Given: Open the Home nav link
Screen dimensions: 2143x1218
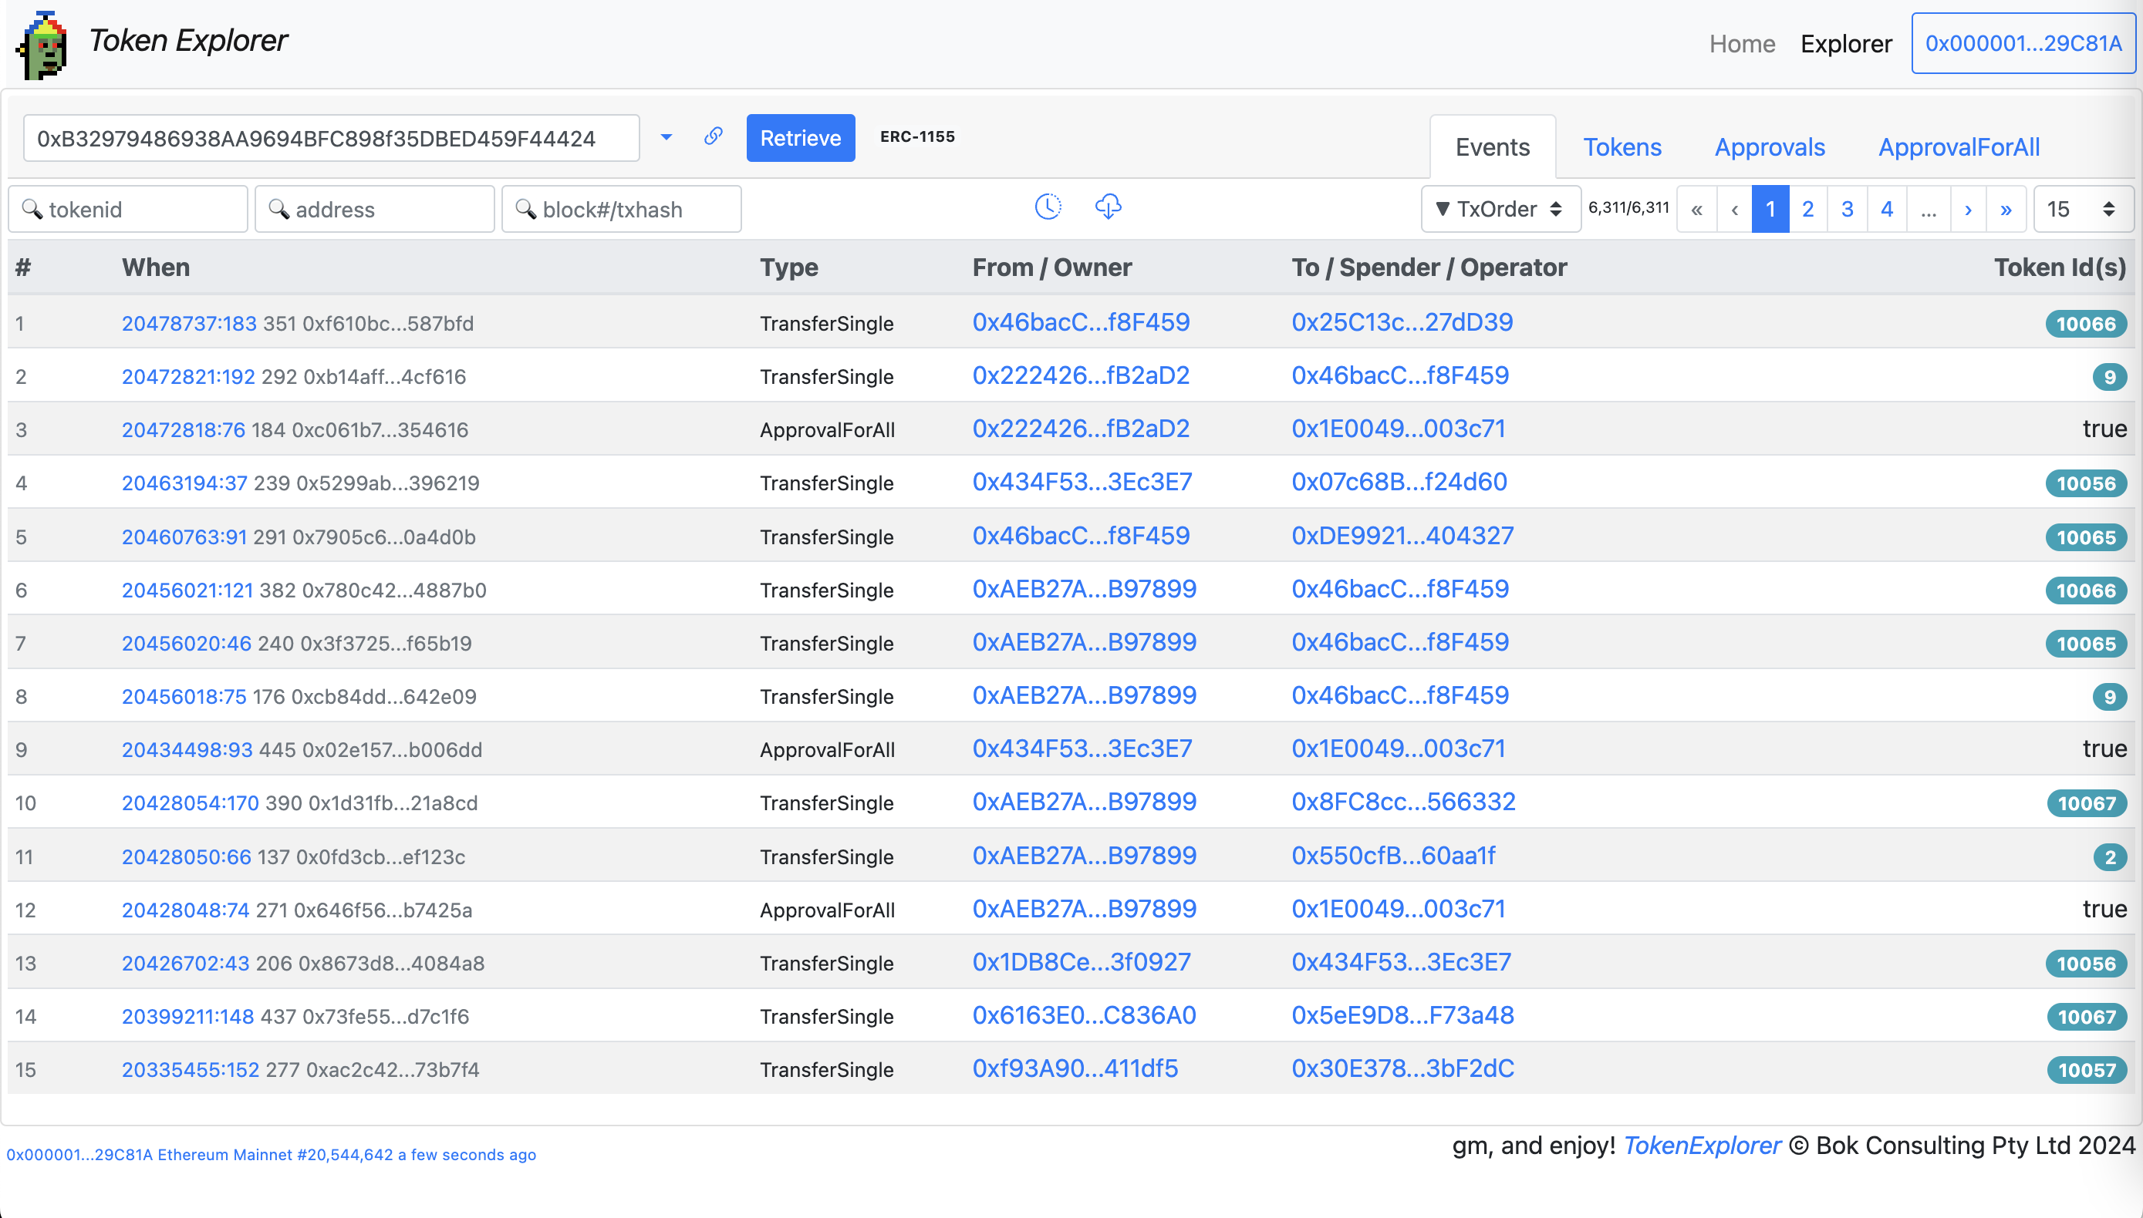Looking at the screenshot, I should pos(1741,43).
